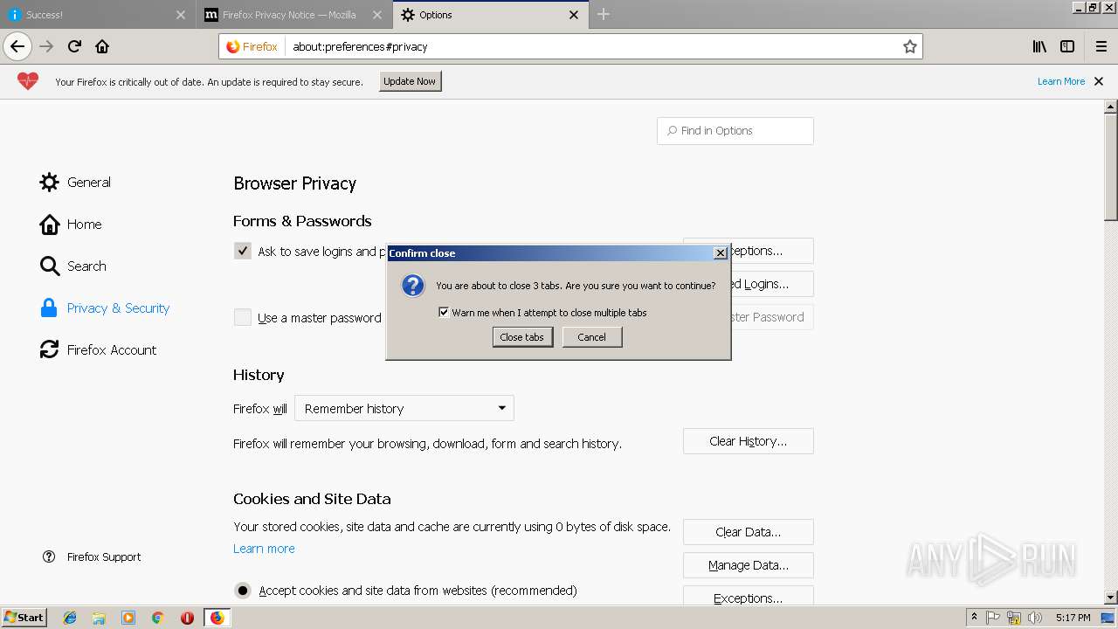Click the Find in Options search field
Image resolution: width=1118 pixels, height=629 pixels.
pos(735,131)
